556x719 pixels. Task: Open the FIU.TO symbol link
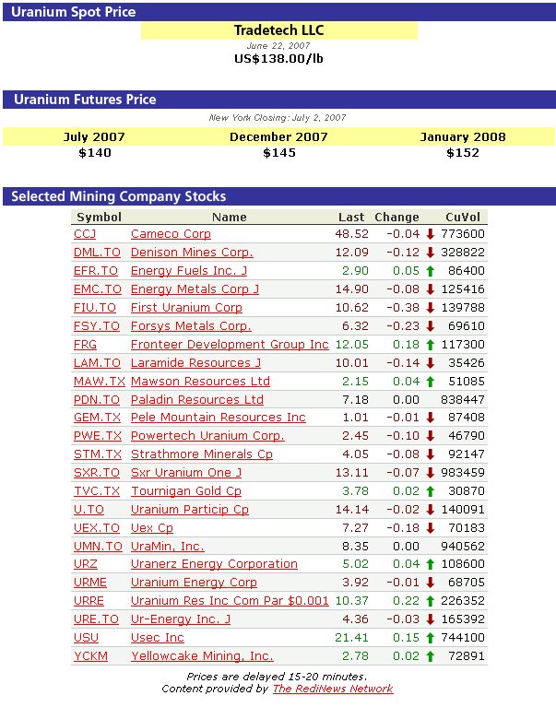(x=94, y=307)
